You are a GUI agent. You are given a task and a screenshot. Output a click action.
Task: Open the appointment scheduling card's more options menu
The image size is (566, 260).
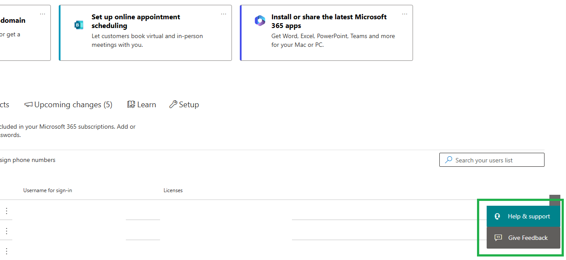click(x=224, y=14)
